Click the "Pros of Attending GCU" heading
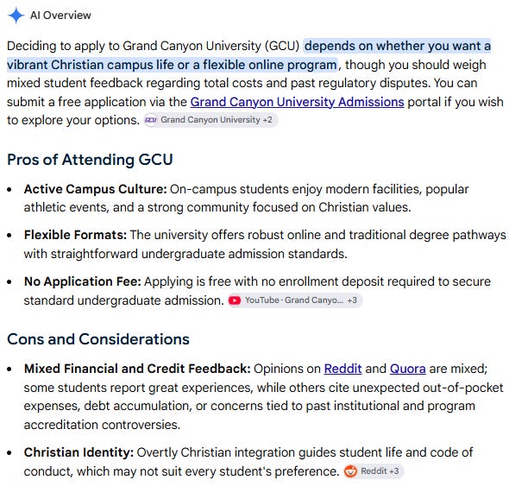Image resolution: width=509 pixels, height=486 pixels. coord(90,160)
